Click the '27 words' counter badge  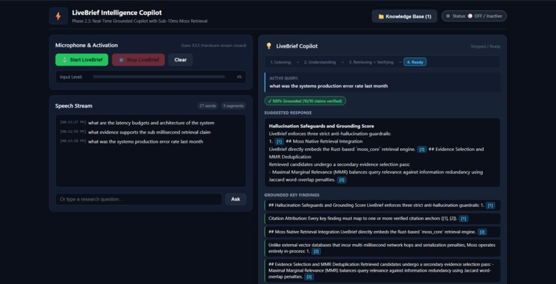pyautogui.click(x=208, y=106)
